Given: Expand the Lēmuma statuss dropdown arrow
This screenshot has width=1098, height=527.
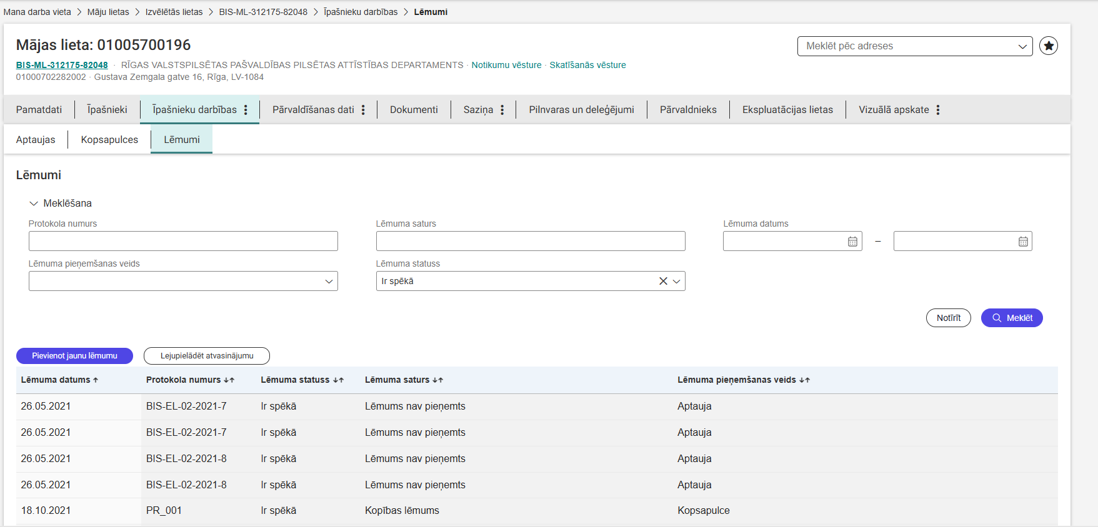Looking at the screenshot, I should tap(677, 282).
